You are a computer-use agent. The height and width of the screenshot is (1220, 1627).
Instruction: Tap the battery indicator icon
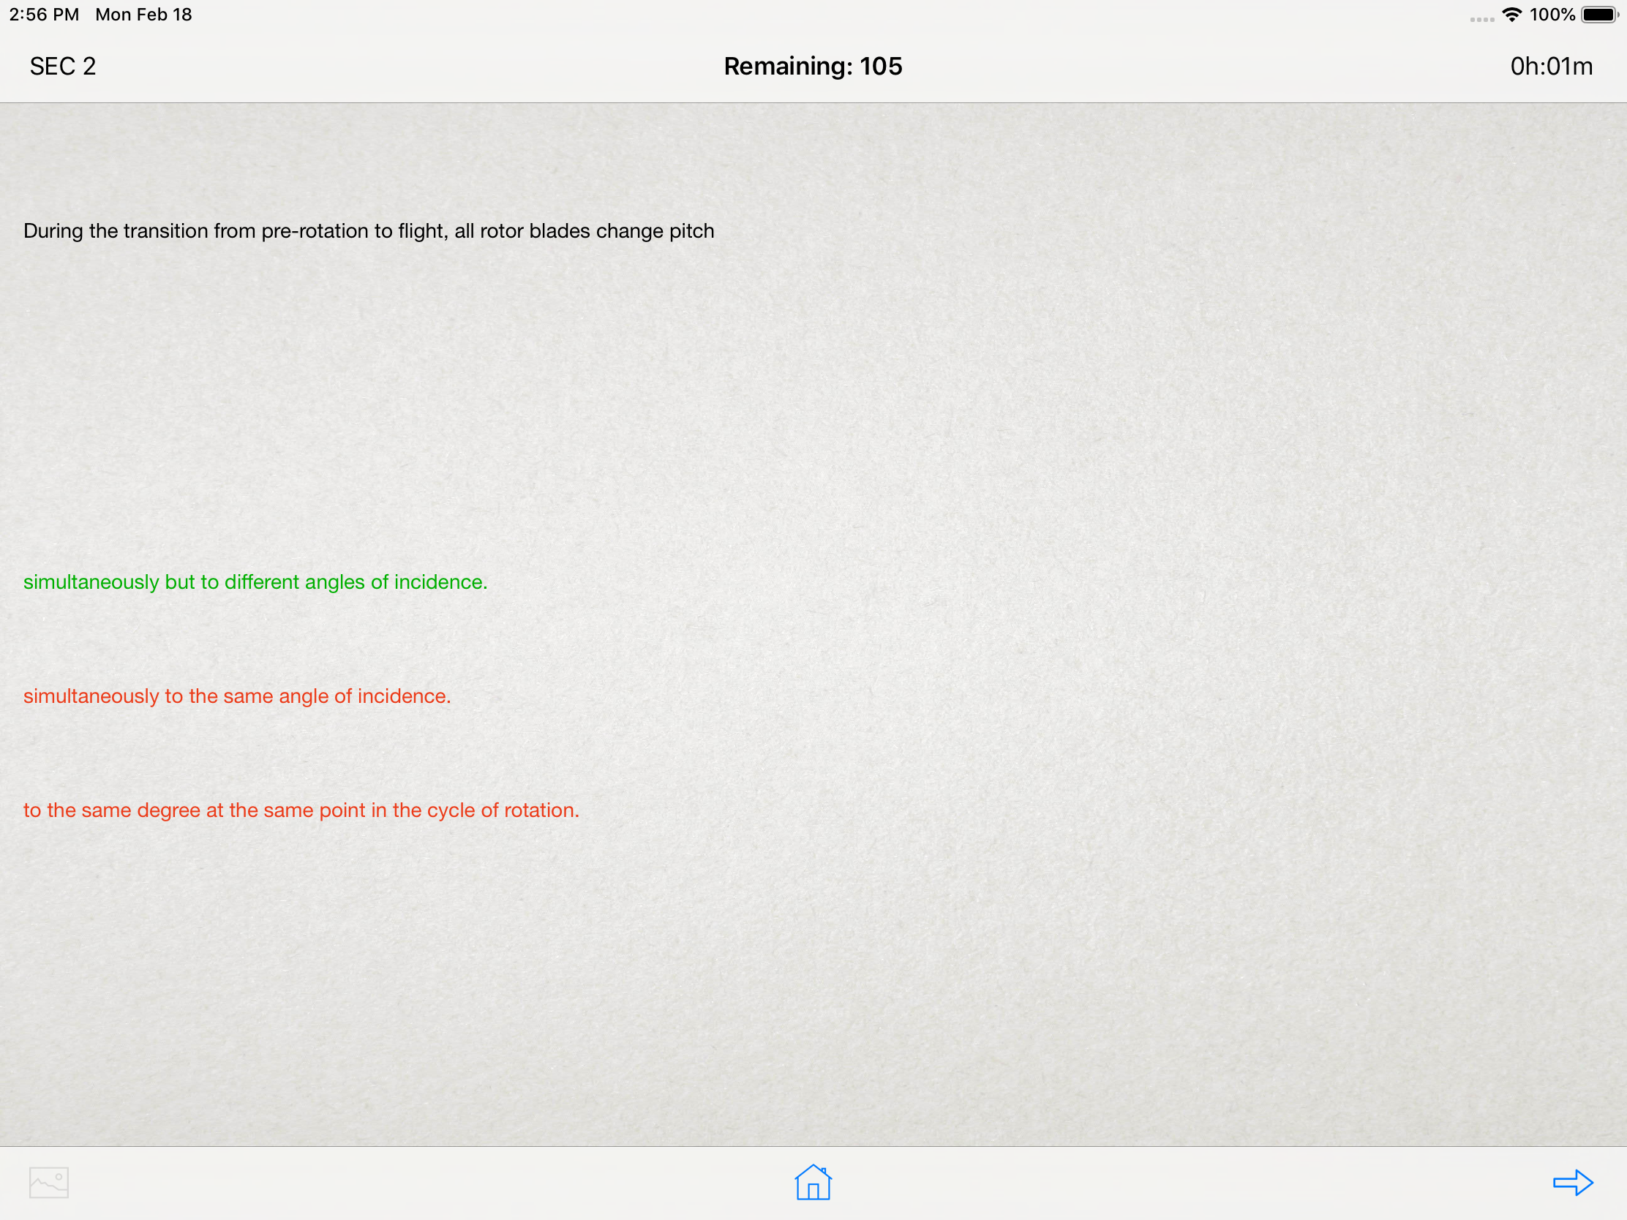coord(1599,15)
